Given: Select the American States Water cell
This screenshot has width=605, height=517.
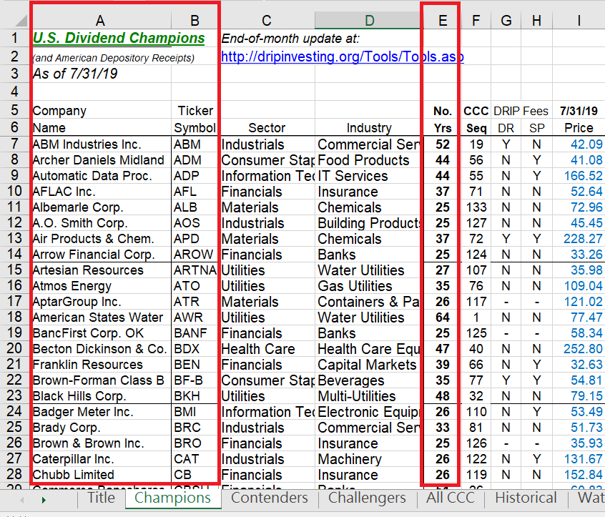Looking at the screenshot, I should click(x=101, y=317).
